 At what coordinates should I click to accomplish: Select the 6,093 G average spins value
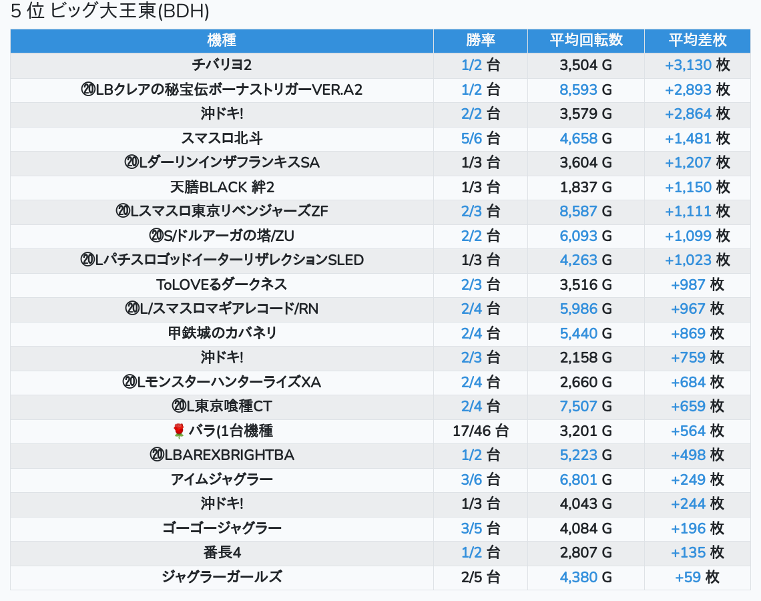[586, 236]
